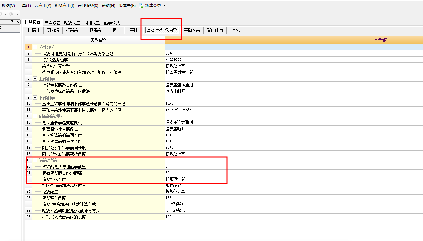Switch to the 节点设置 tab
The width and height of the screenshot is (423, 241).
[x=52, y=23]
